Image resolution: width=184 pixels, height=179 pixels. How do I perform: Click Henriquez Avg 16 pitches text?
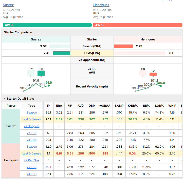point(103,17)
